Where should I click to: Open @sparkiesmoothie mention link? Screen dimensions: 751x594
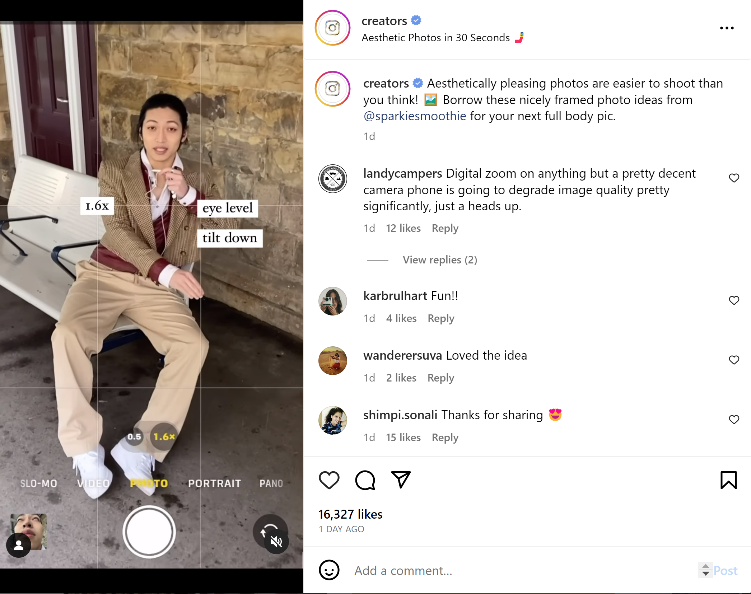(x=415, y=116)
